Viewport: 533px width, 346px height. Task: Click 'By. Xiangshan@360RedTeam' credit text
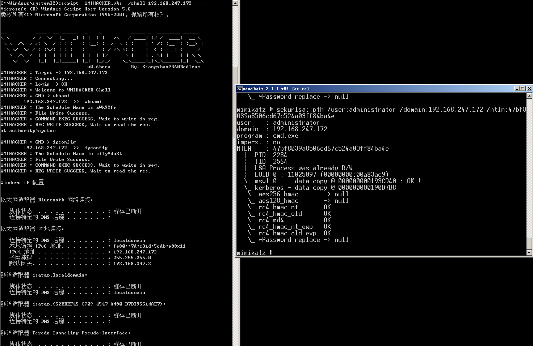click(165, 67)
